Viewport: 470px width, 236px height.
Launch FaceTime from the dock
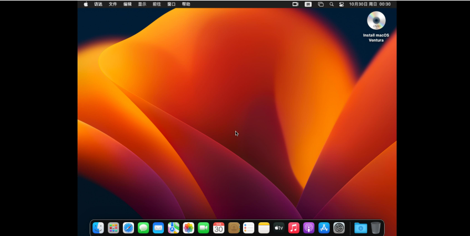[203, 228]
